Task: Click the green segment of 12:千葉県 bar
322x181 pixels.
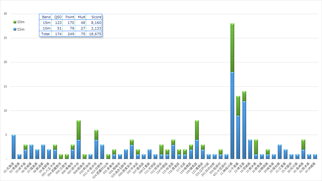Action: point(238,106)
